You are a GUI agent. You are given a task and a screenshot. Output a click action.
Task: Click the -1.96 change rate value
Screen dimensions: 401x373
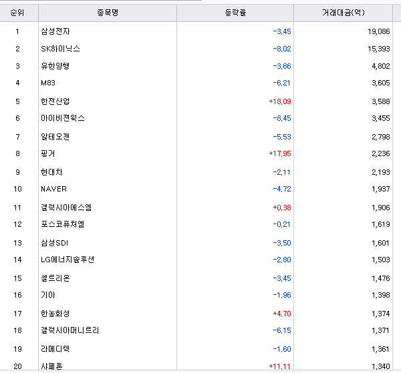point(282,295)
